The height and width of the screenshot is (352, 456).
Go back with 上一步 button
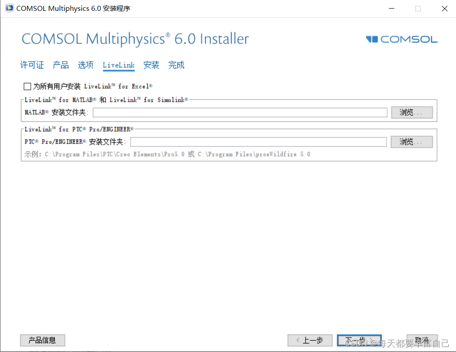310,340
